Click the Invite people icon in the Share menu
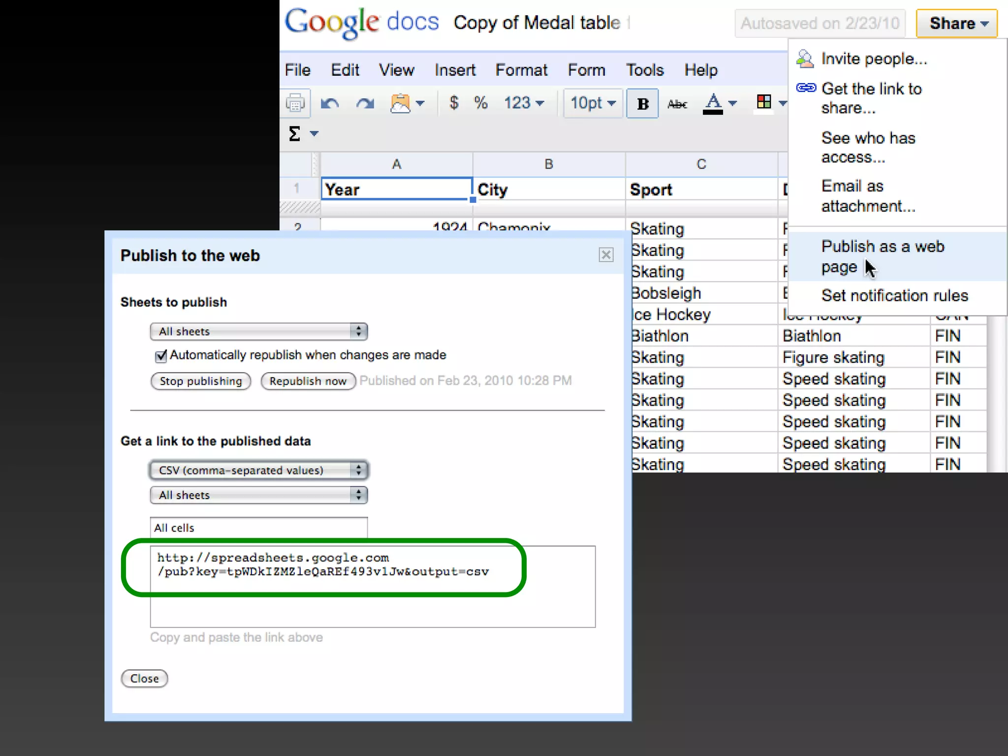 [805, 59]
